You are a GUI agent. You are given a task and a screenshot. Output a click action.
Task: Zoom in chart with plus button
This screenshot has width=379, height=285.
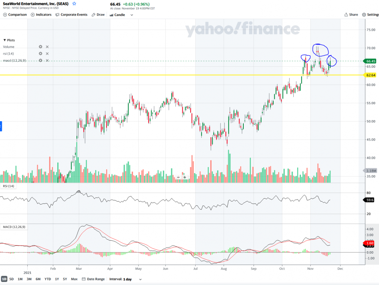[x=185, y=177]
